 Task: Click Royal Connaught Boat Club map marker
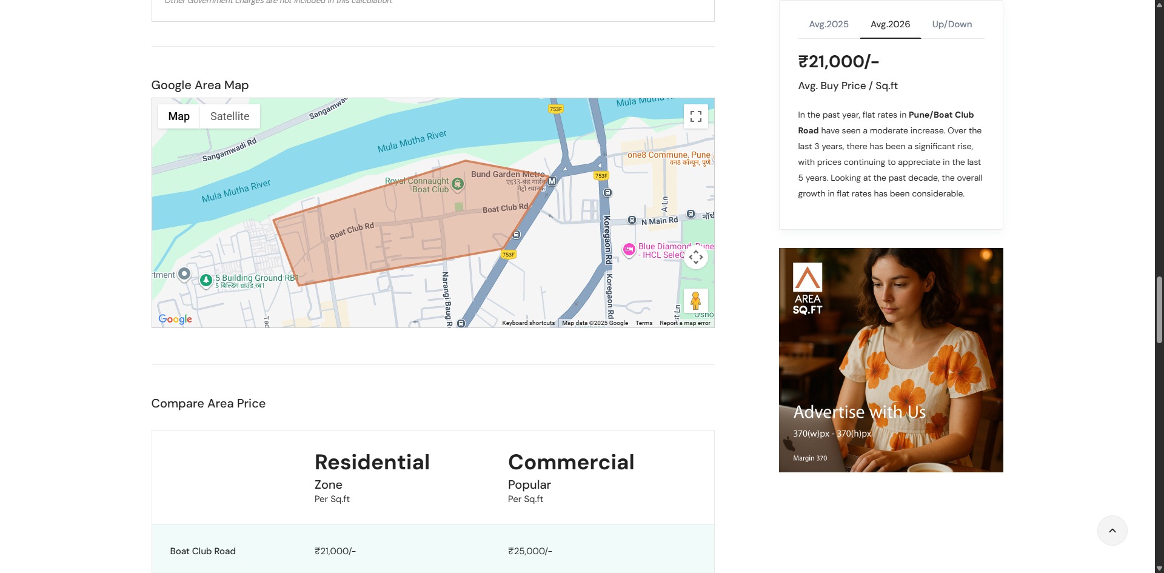tap(458, 184)
